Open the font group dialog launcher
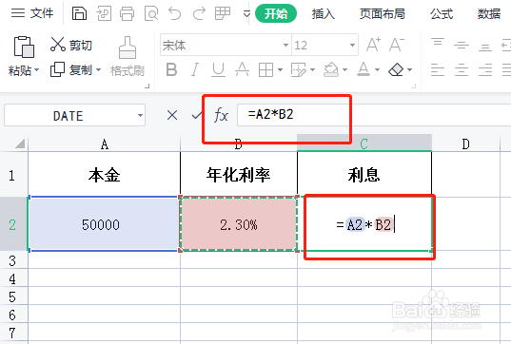Viewport: 511px width, 344px height. click(414, 86)
